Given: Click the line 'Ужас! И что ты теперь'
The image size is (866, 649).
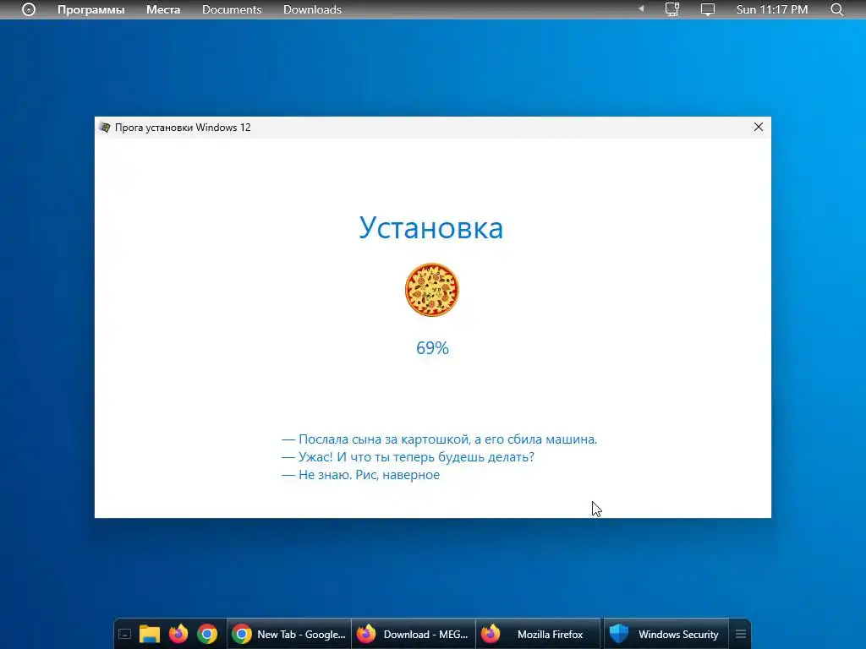Looking at the screenshot, I should 408,457.
